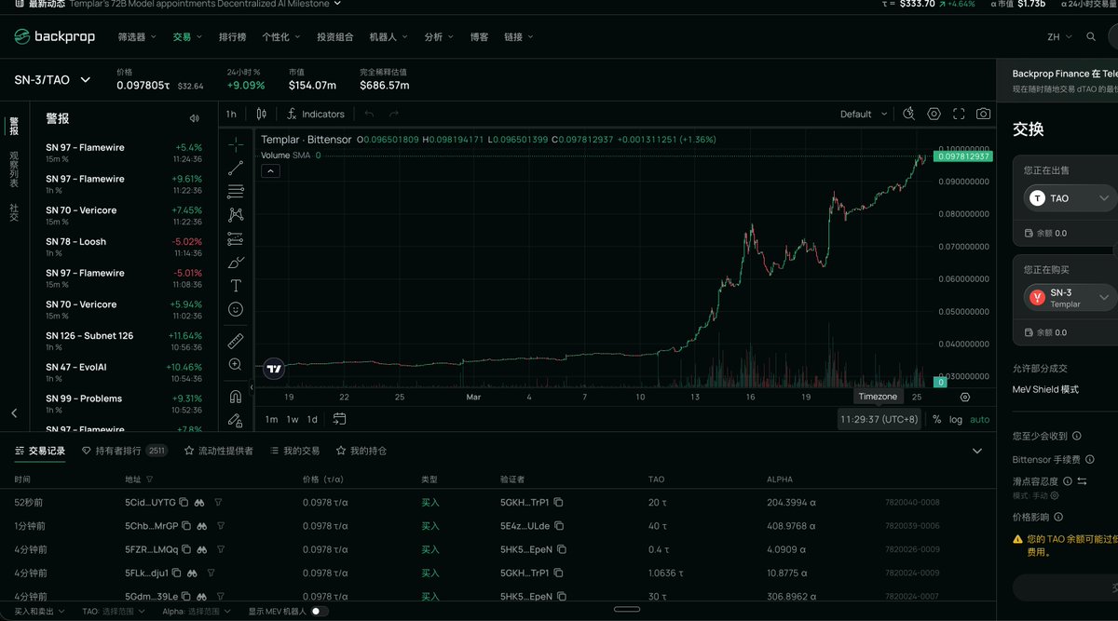Toggle percent scale on the chart

936,419
